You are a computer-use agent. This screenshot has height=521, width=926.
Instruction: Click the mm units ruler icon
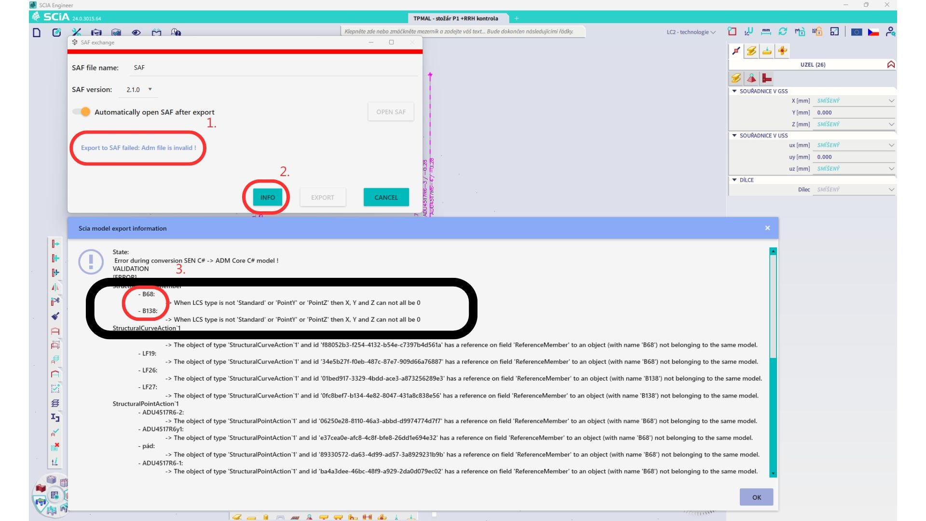tap(766, 32)
